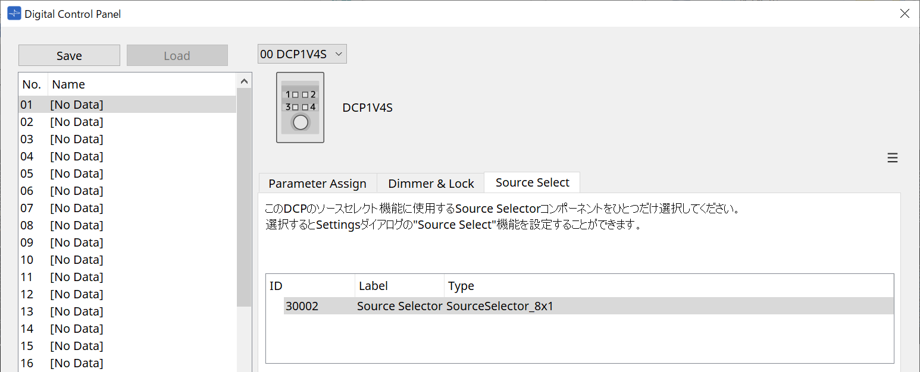Click button 1 on the DCP1V4S graphic

pyautogui.click(x=295, y=95)
